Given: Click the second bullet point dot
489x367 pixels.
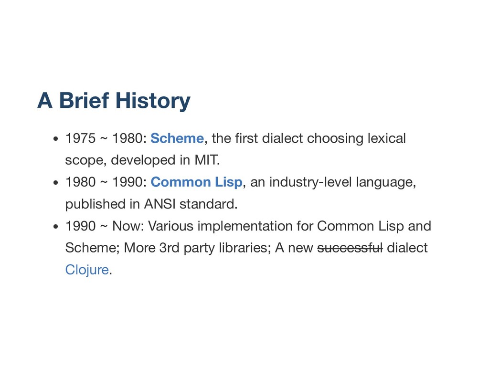Looking at the screenshot, I should [x=56, y=184].
